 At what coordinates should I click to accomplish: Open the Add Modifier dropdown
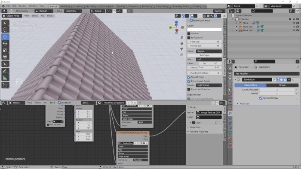(x=267, y=74)
